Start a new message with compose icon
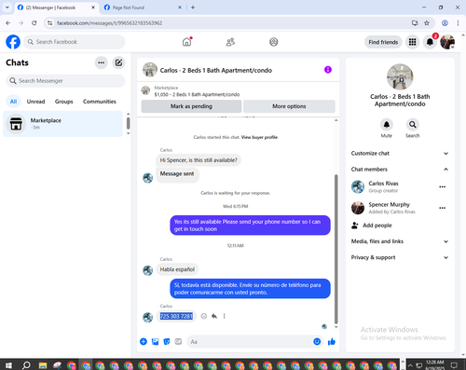Screen dimensions: 466x370 pyautogui.click(x=118, y=62)
